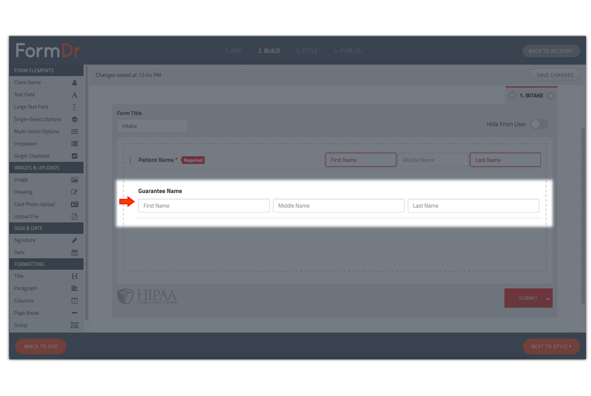The image size is (591, 396).
Task: Select the 1. INTAKE page tab
Action: [x=532, y=96]
